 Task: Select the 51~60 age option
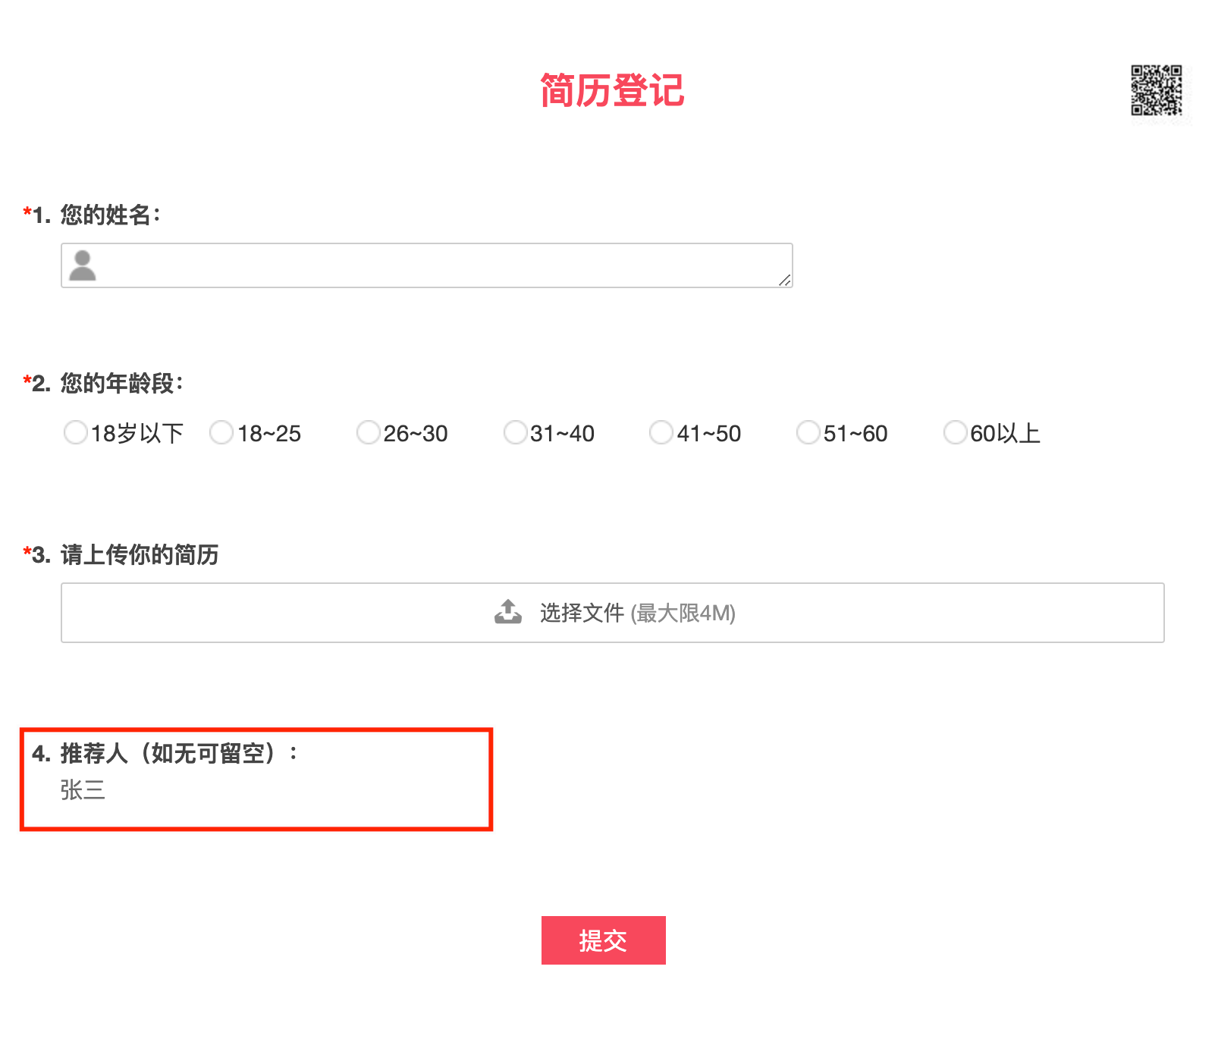808,433
